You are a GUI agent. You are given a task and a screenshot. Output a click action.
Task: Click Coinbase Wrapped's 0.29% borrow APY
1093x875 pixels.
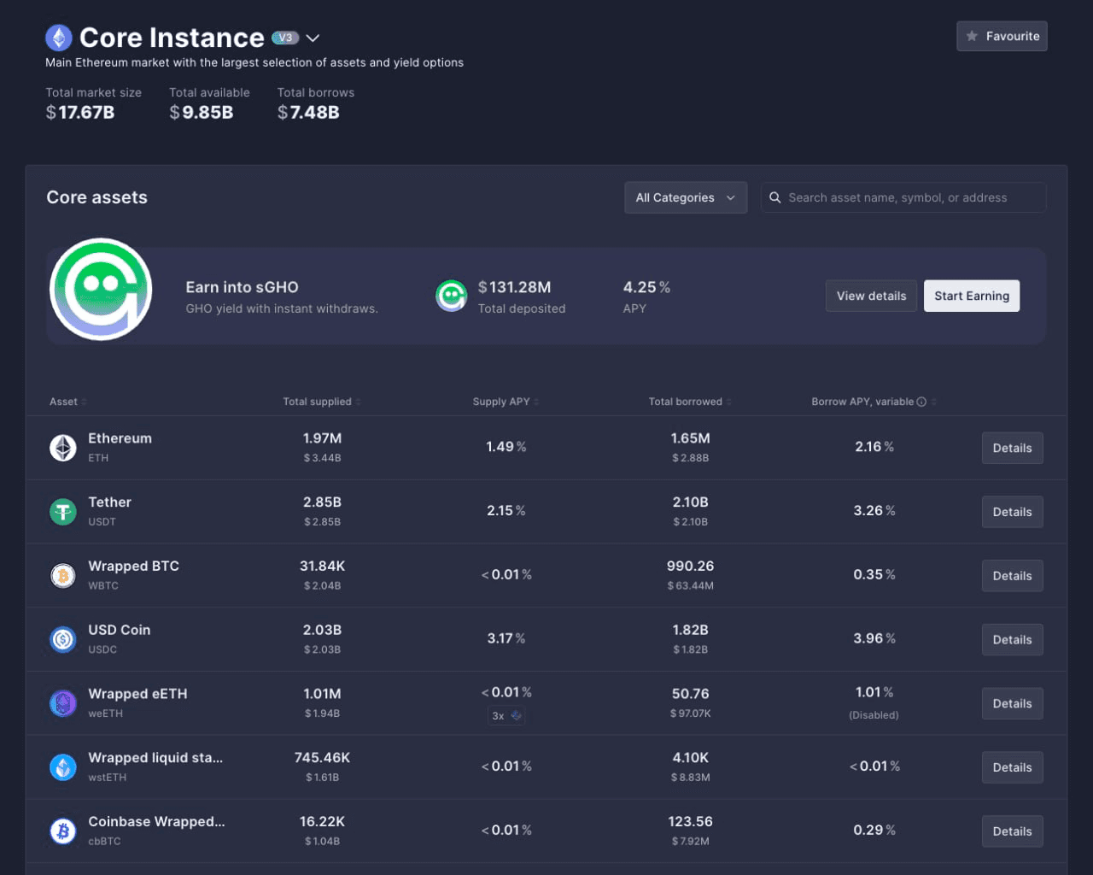pos(874,830)
